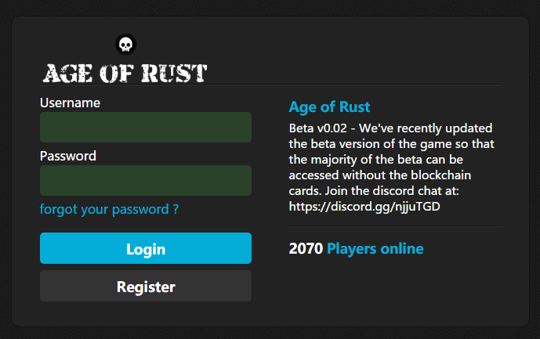The width and height of the screenshot is (540, 339).
Task: Click the blue Age of Rust heading
Action: tap(329, 107)
